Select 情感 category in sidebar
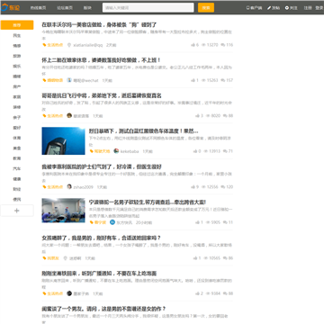Screen dimensions: 324x324 coord(17,46)
